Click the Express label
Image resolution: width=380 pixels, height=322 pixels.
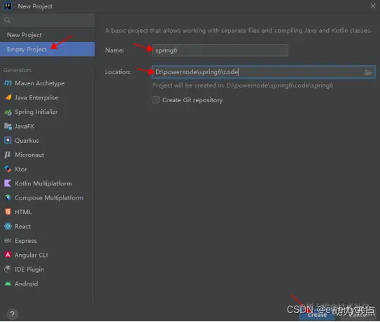[x=26, y=241]
